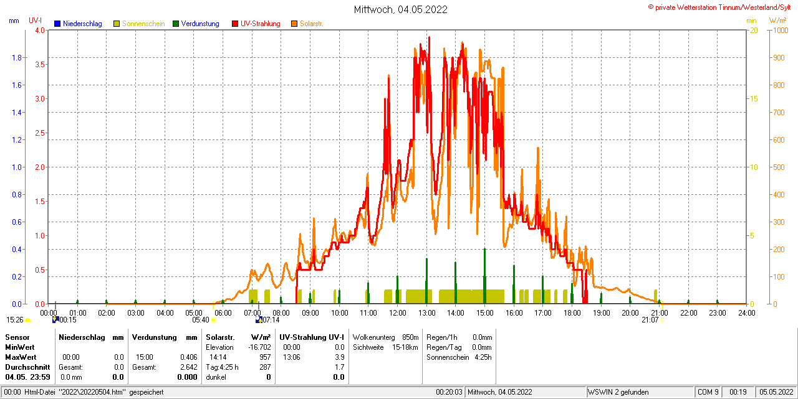Select the UV-Strahlung legend label
This screenshot has width=798, height=399.
click(x=261, y=24)
